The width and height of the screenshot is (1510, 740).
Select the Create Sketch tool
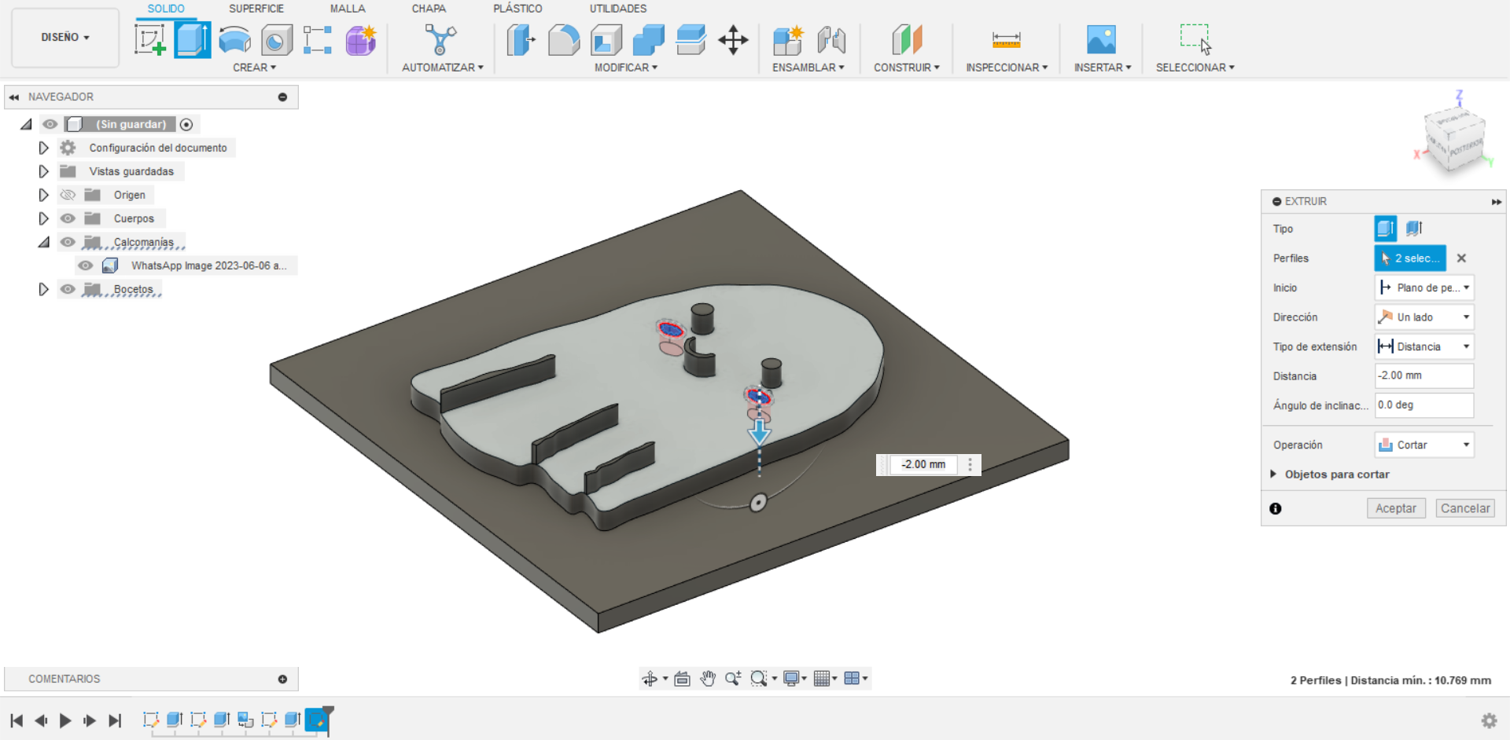point(149,38)
